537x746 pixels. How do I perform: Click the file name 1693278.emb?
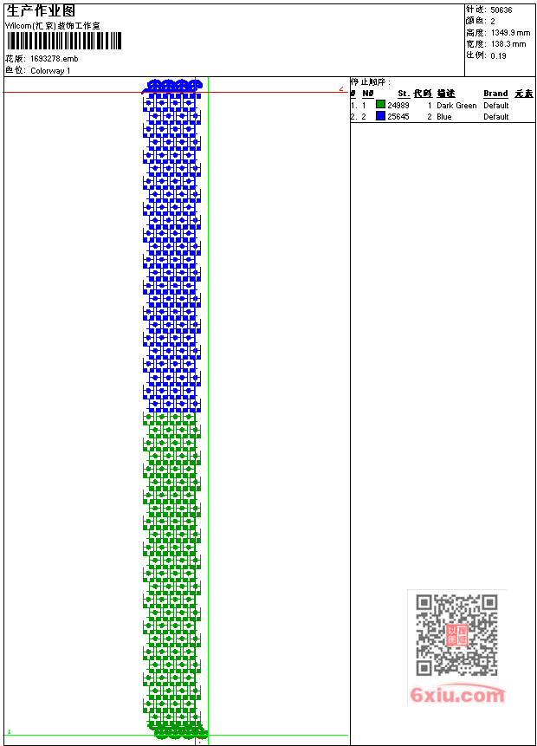pyautogui.click(x=55, y=59)
